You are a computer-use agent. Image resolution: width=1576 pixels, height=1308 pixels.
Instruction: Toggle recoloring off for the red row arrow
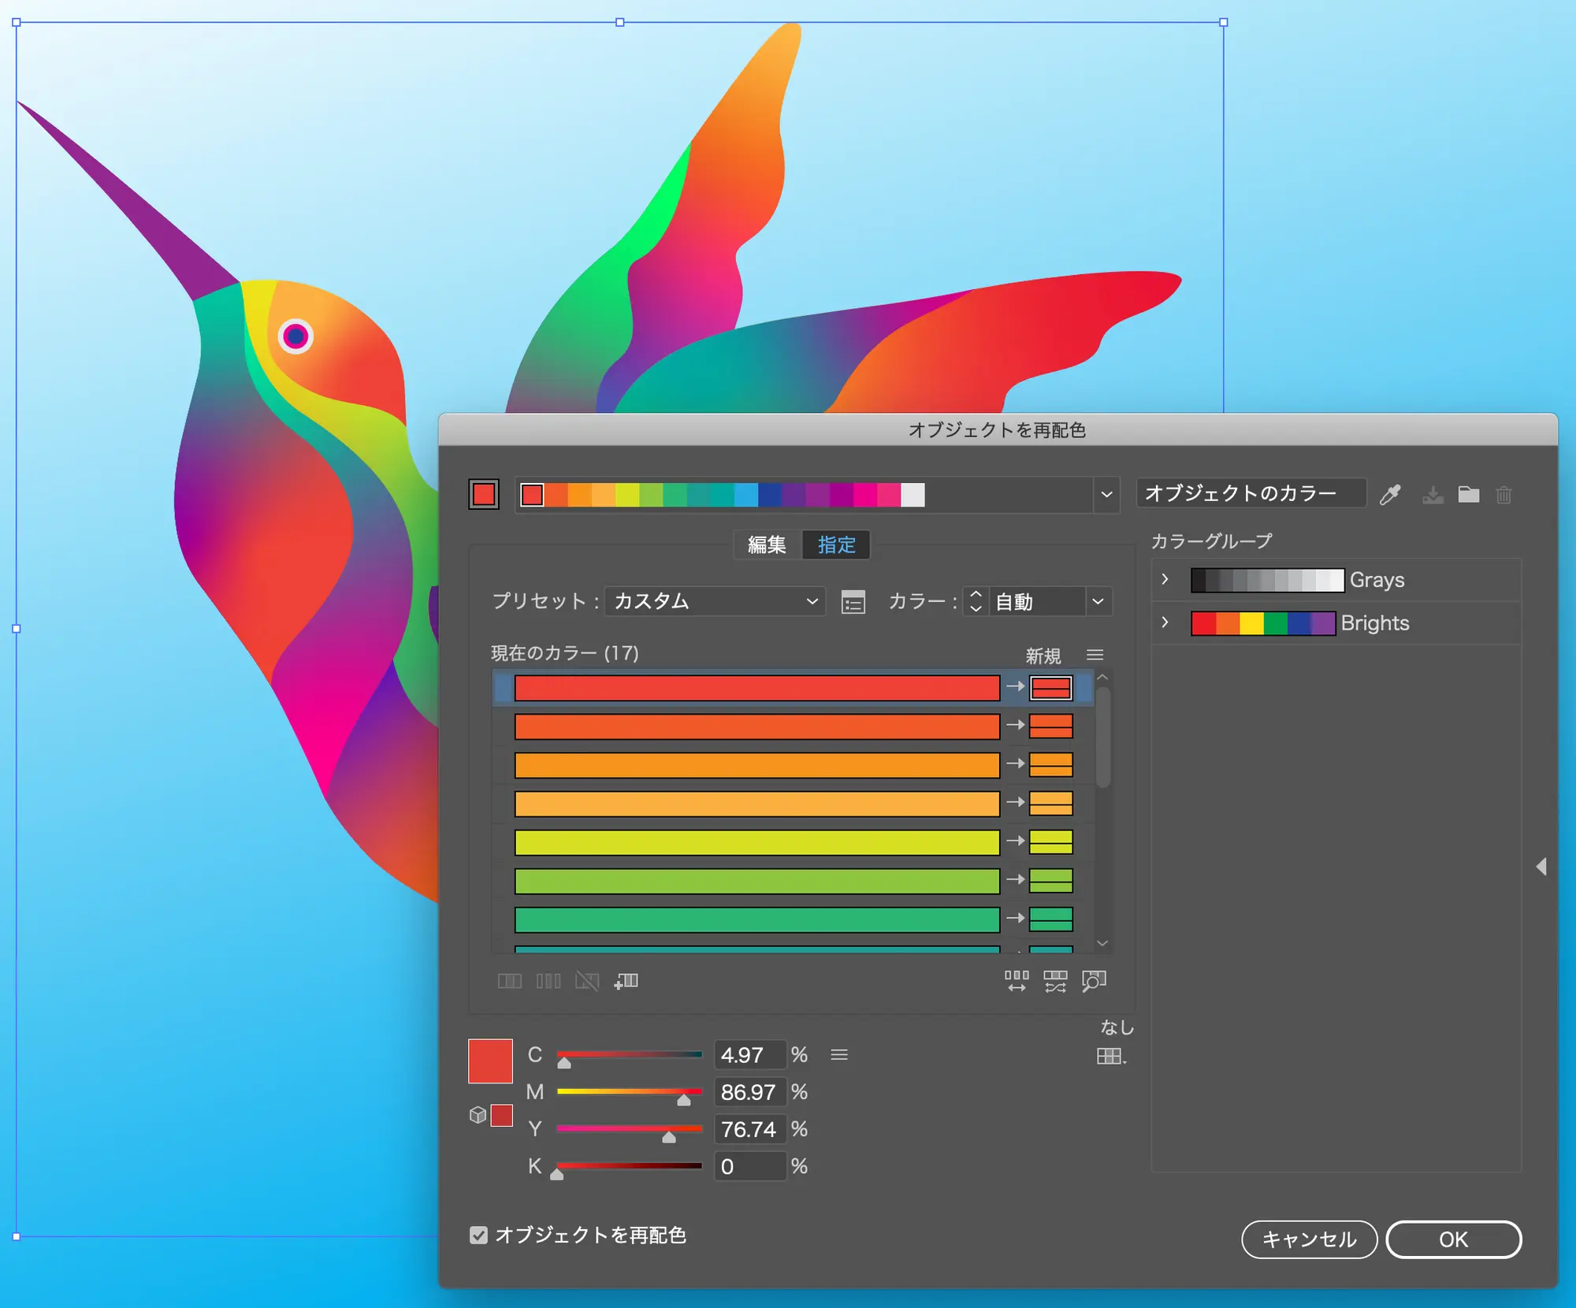point(1013,687)
